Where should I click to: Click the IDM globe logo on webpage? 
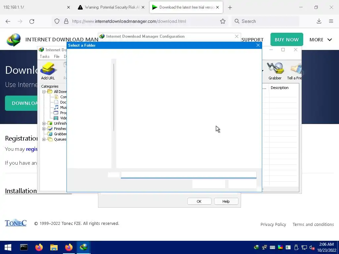coord(14,40)
